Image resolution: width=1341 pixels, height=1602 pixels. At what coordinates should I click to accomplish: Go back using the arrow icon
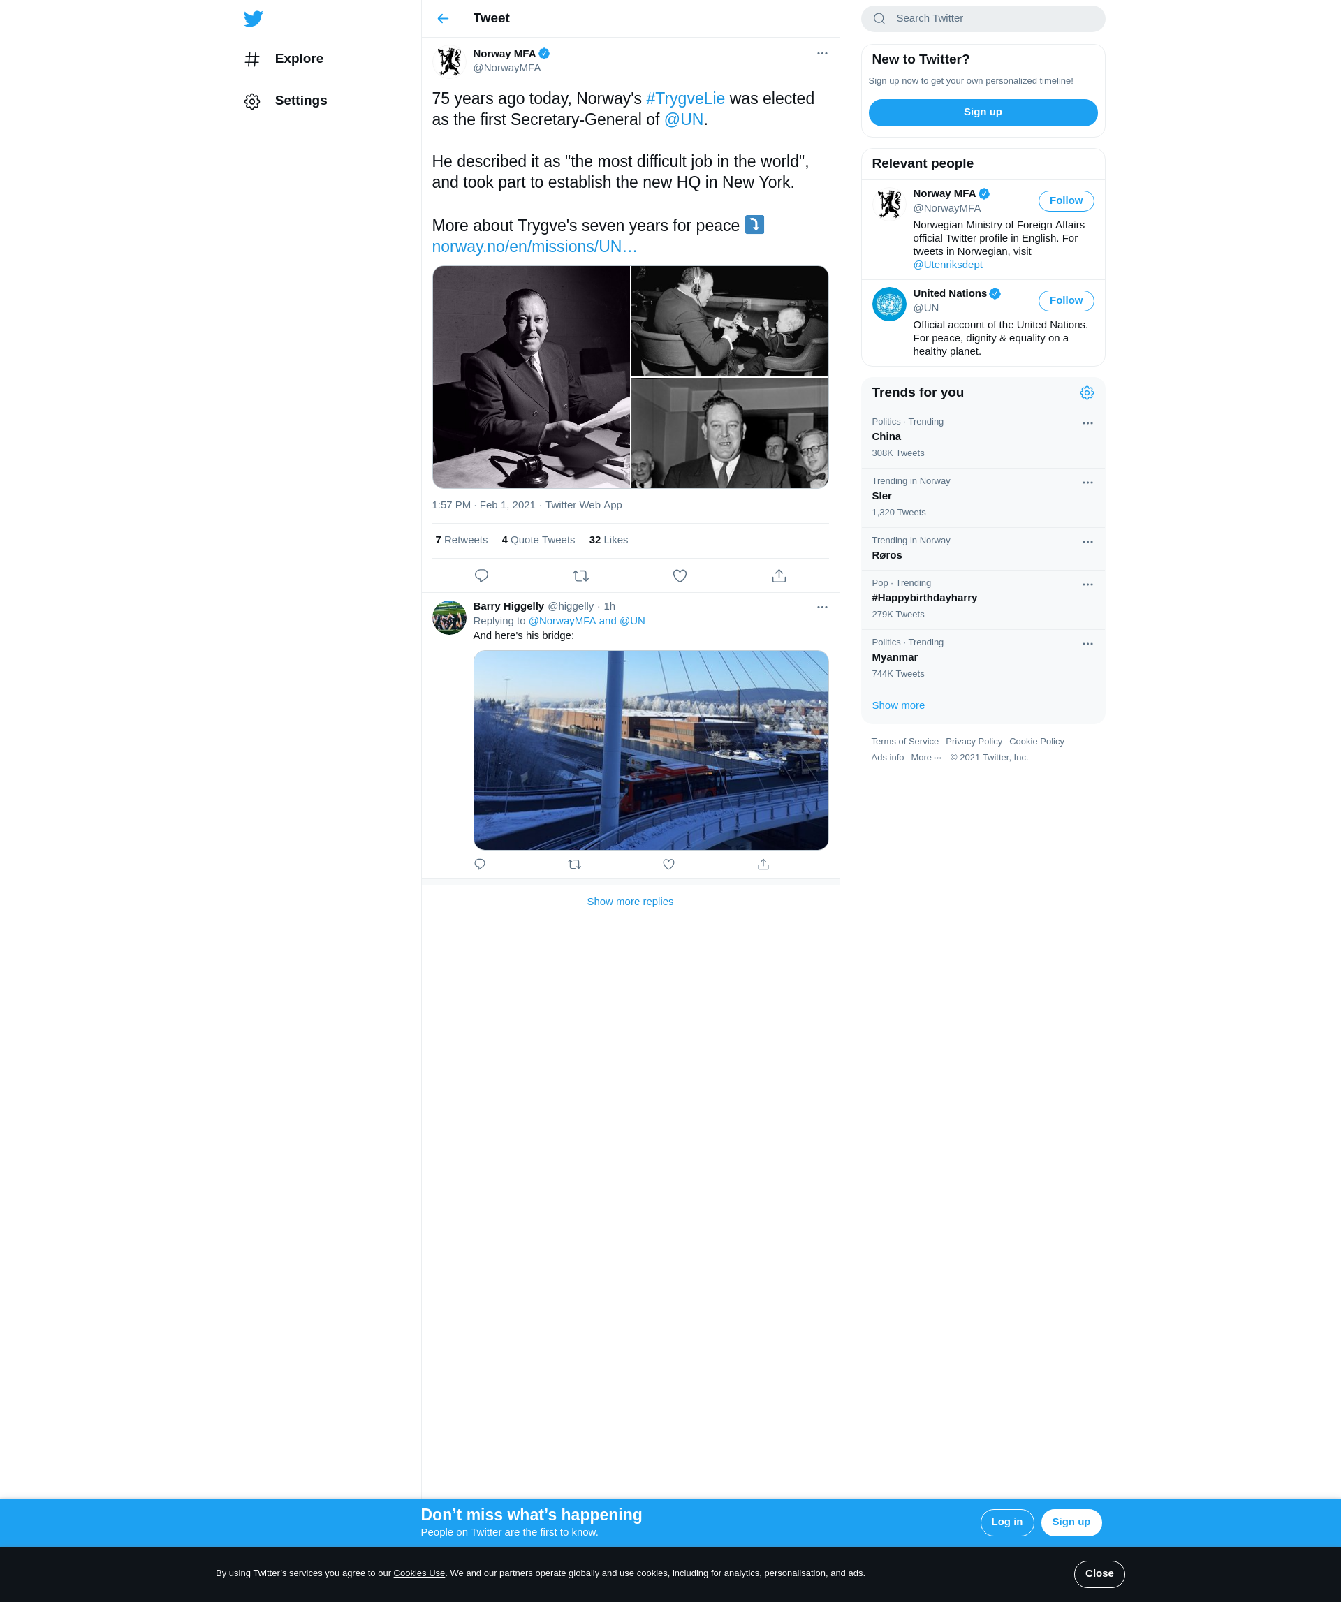(x=444, y=18)
